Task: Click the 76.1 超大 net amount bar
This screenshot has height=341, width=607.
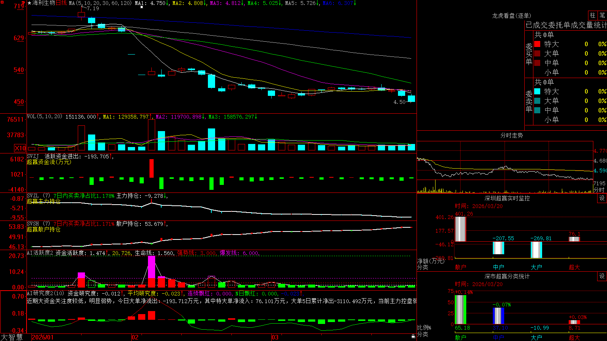Action: pos(574,239)
